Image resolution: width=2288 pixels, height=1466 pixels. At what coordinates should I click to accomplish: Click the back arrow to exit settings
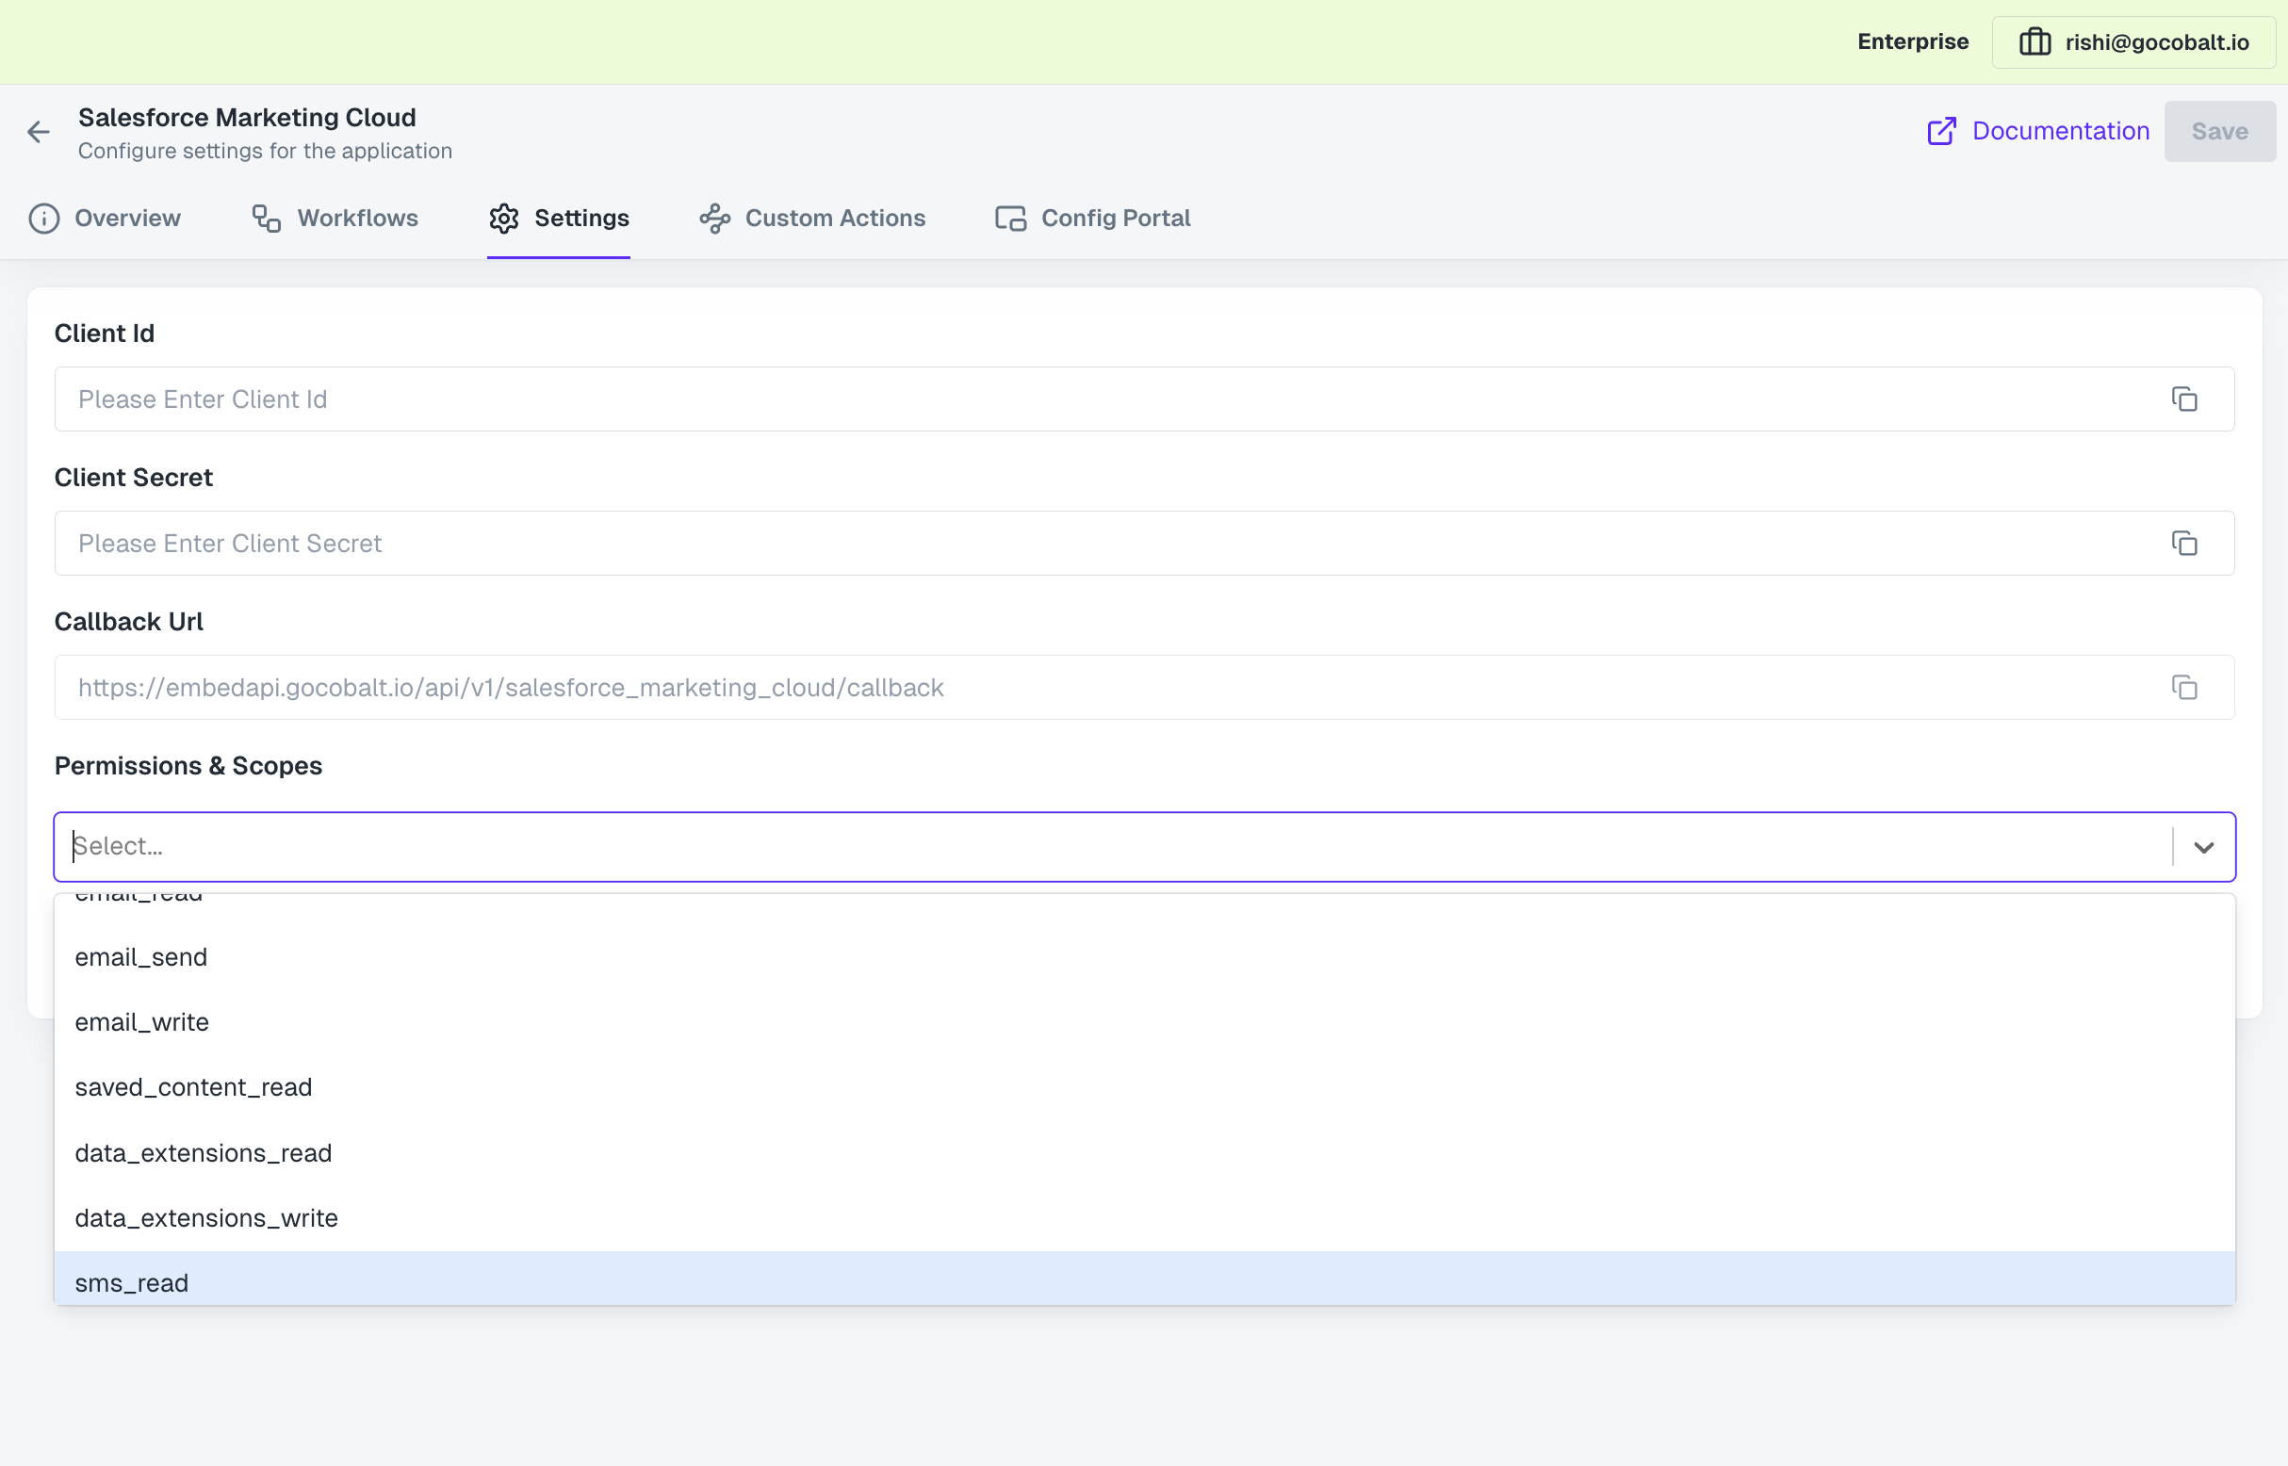[38, 131]
